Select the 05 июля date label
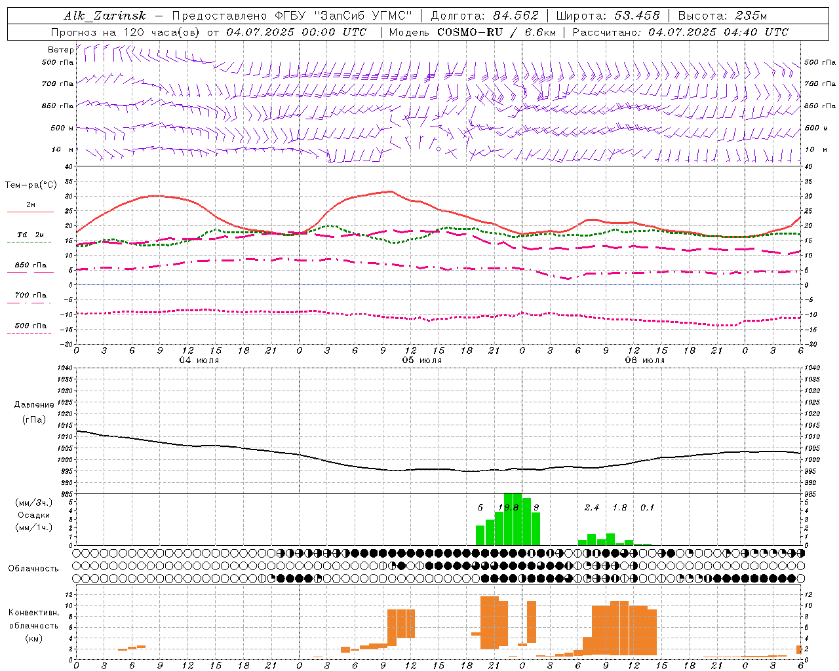The image size is (839, 671). pyautogui.click(x=422, y=360)
